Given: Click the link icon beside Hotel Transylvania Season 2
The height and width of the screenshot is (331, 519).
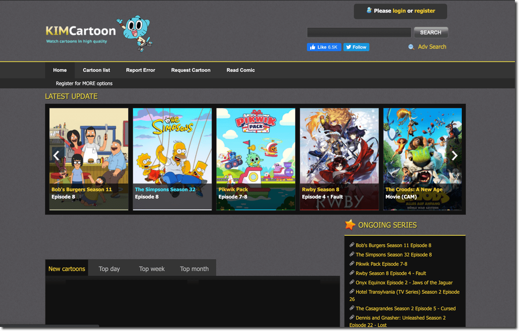Looking at the screenshot, I should [x=352, y=292].
